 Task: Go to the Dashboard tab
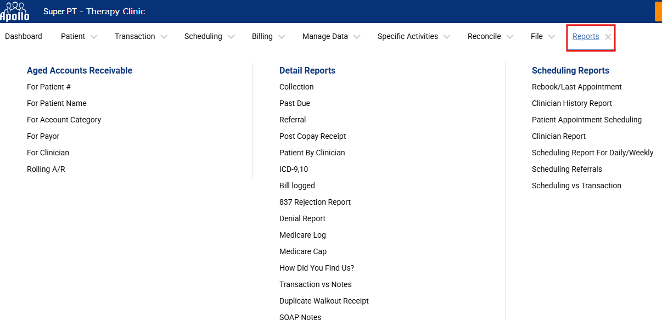pyautogui.click(x=24, y=37)
